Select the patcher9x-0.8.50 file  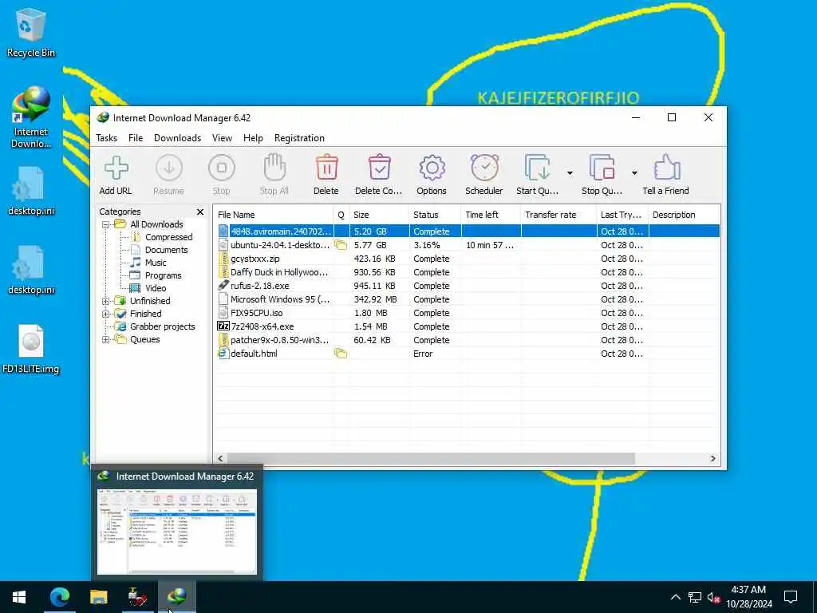tap(468, 340)
